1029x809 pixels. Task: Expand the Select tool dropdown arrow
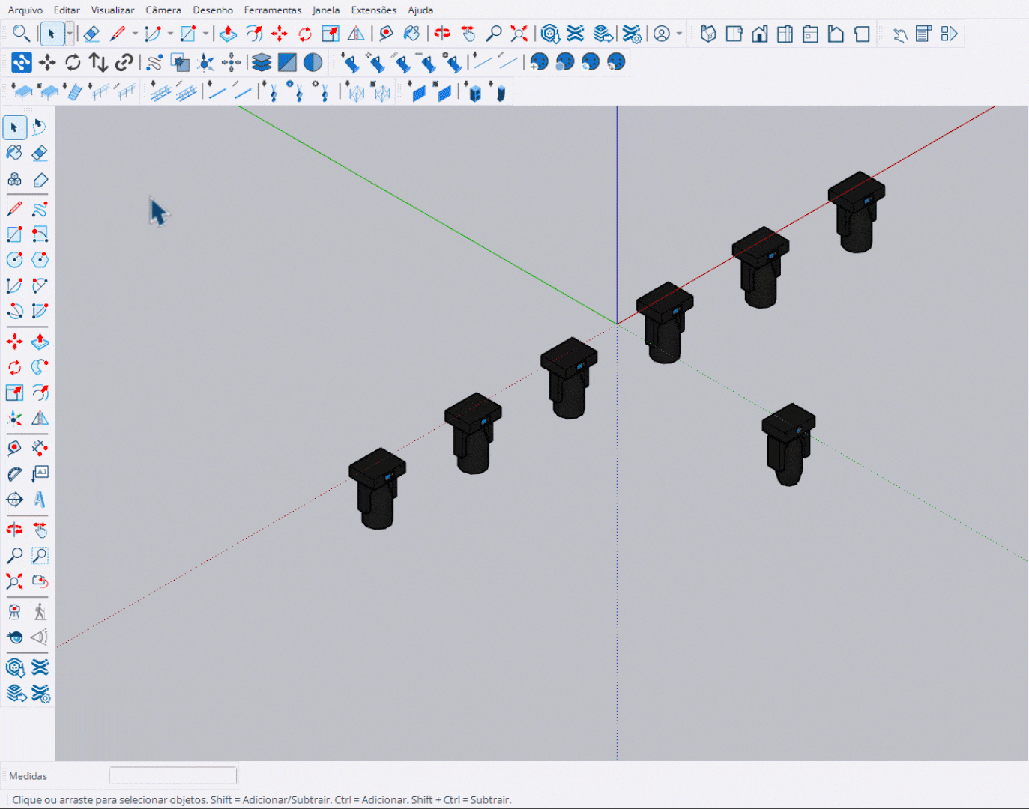[x=70, y=34]
